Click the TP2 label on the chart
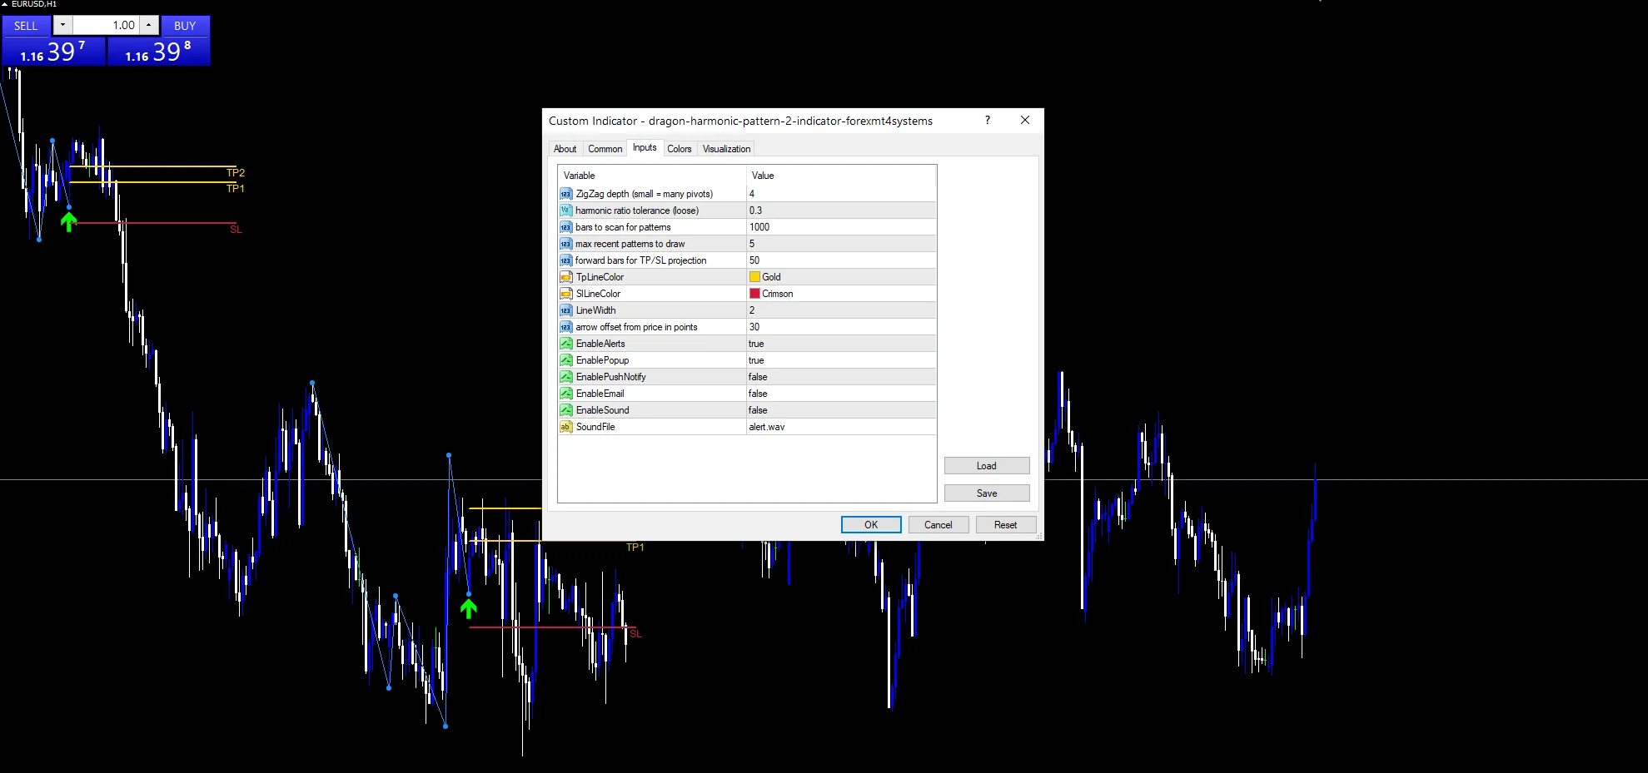 pos(236,173)
